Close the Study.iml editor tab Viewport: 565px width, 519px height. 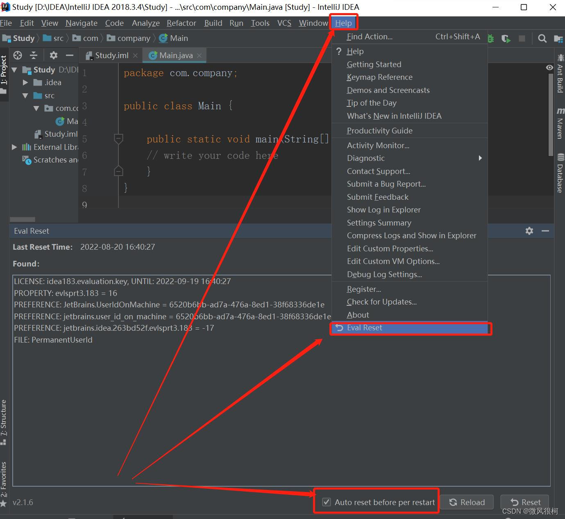tap(136, 55)
